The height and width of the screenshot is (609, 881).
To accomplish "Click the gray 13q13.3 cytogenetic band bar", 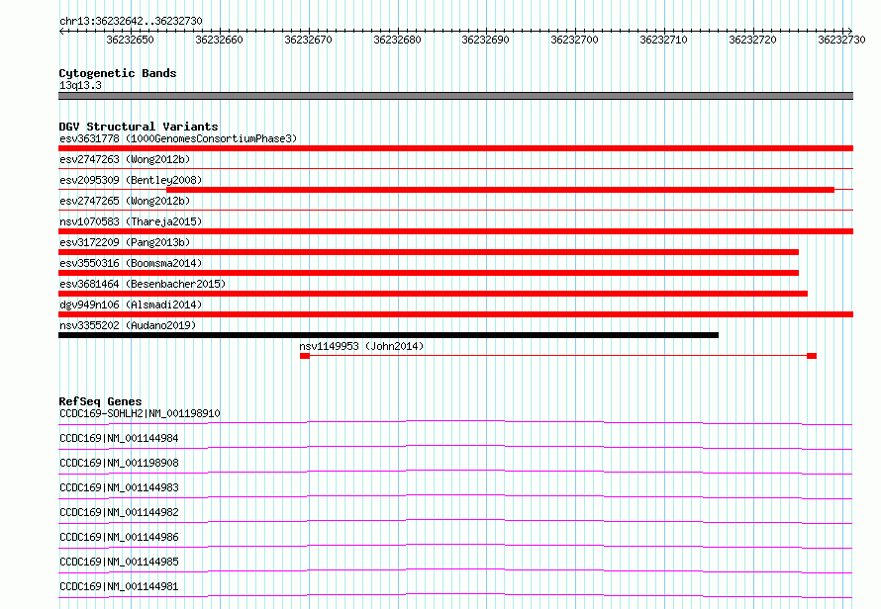I will point(455,96).
